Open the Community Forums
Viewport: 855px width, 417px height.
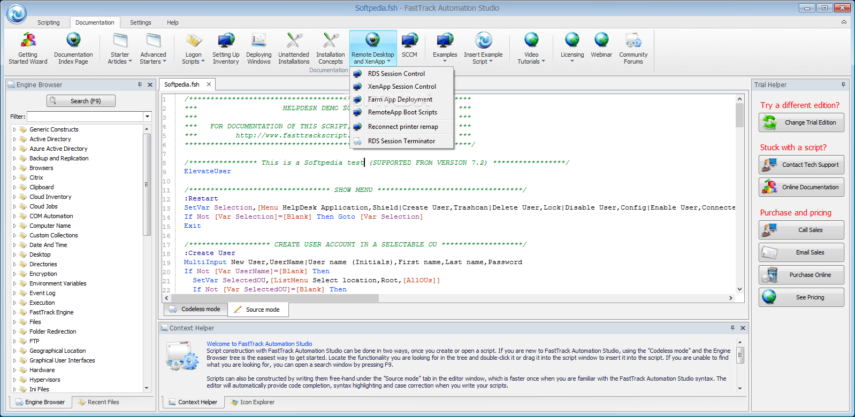pos(633,48)
